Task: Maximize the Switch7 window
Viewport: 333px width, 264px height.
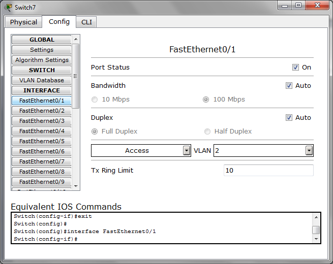Action: pos(298,5)
